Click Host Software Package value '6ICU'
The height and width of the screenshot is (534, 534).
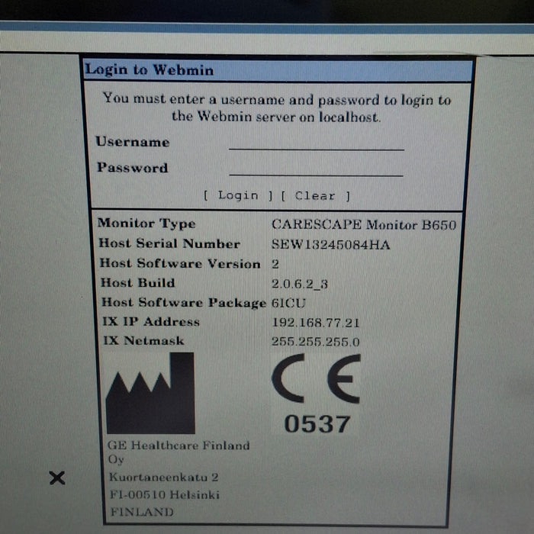288,303
